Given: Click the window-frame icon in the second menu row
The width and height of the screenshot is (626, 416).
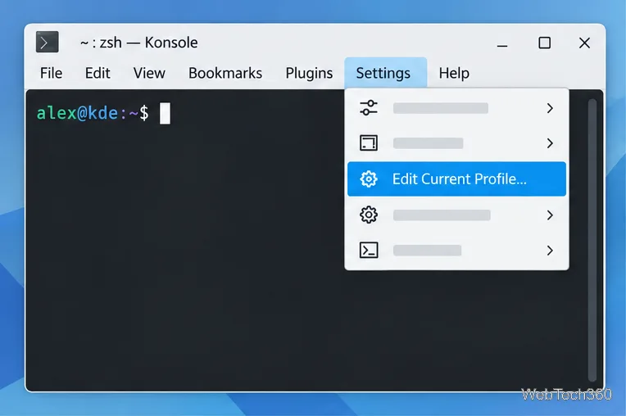Looking at the screenshot, I should point(369,143).
